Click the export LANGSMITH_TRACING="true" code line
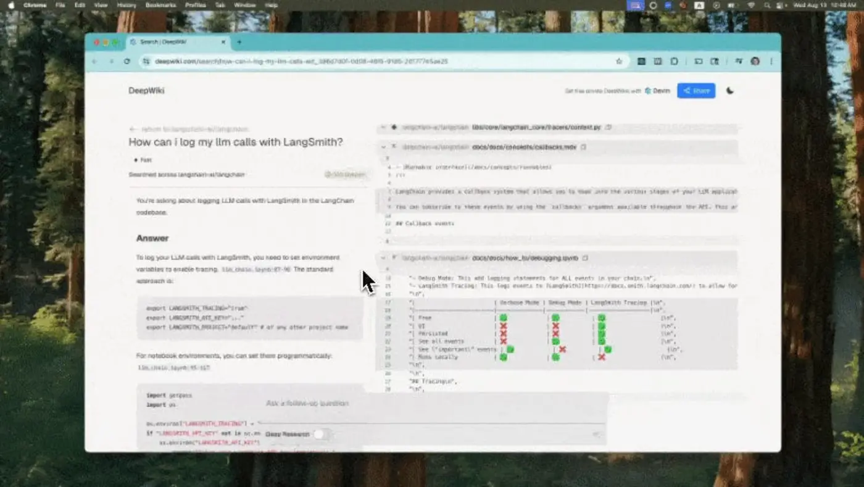 pos(197,307)
